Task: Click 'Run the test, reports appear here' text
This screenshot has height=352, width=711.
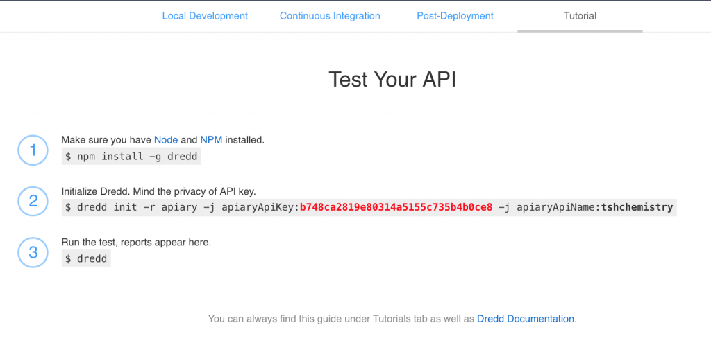Action: click(x=136, y=242)
